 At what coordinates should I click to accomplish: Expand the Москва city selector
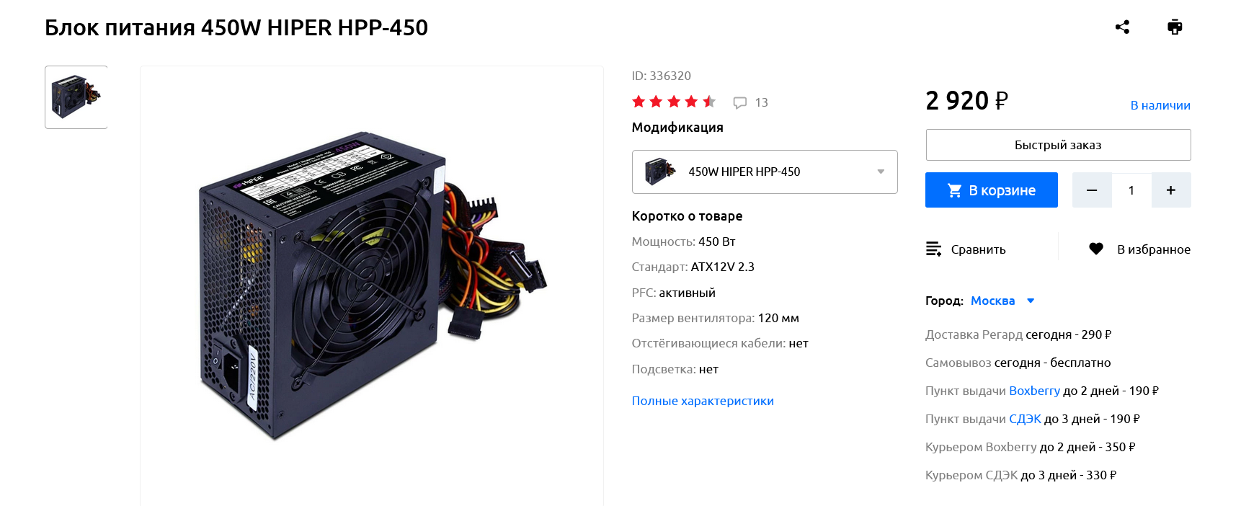1002,301
